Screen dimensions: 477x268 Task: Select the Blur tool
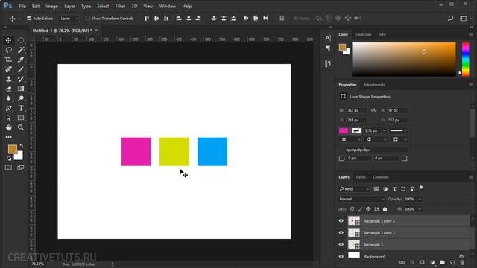click(8, 98)
